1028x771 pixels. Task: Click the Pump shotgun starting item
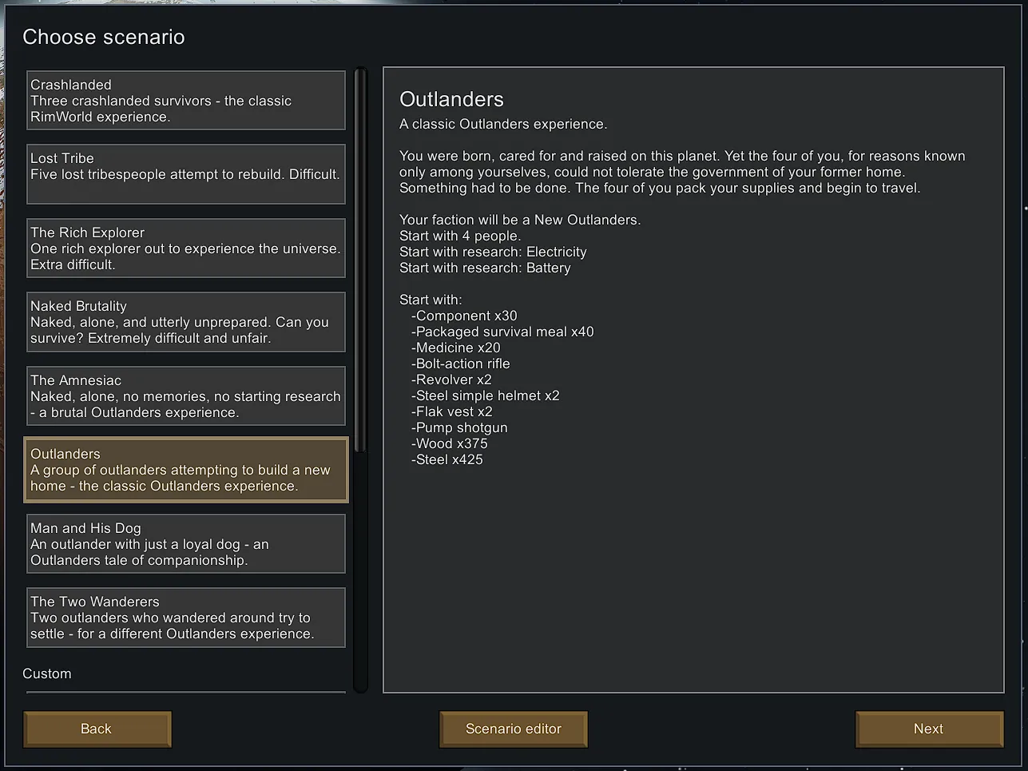pyautogui.click(x=461, y=427)
